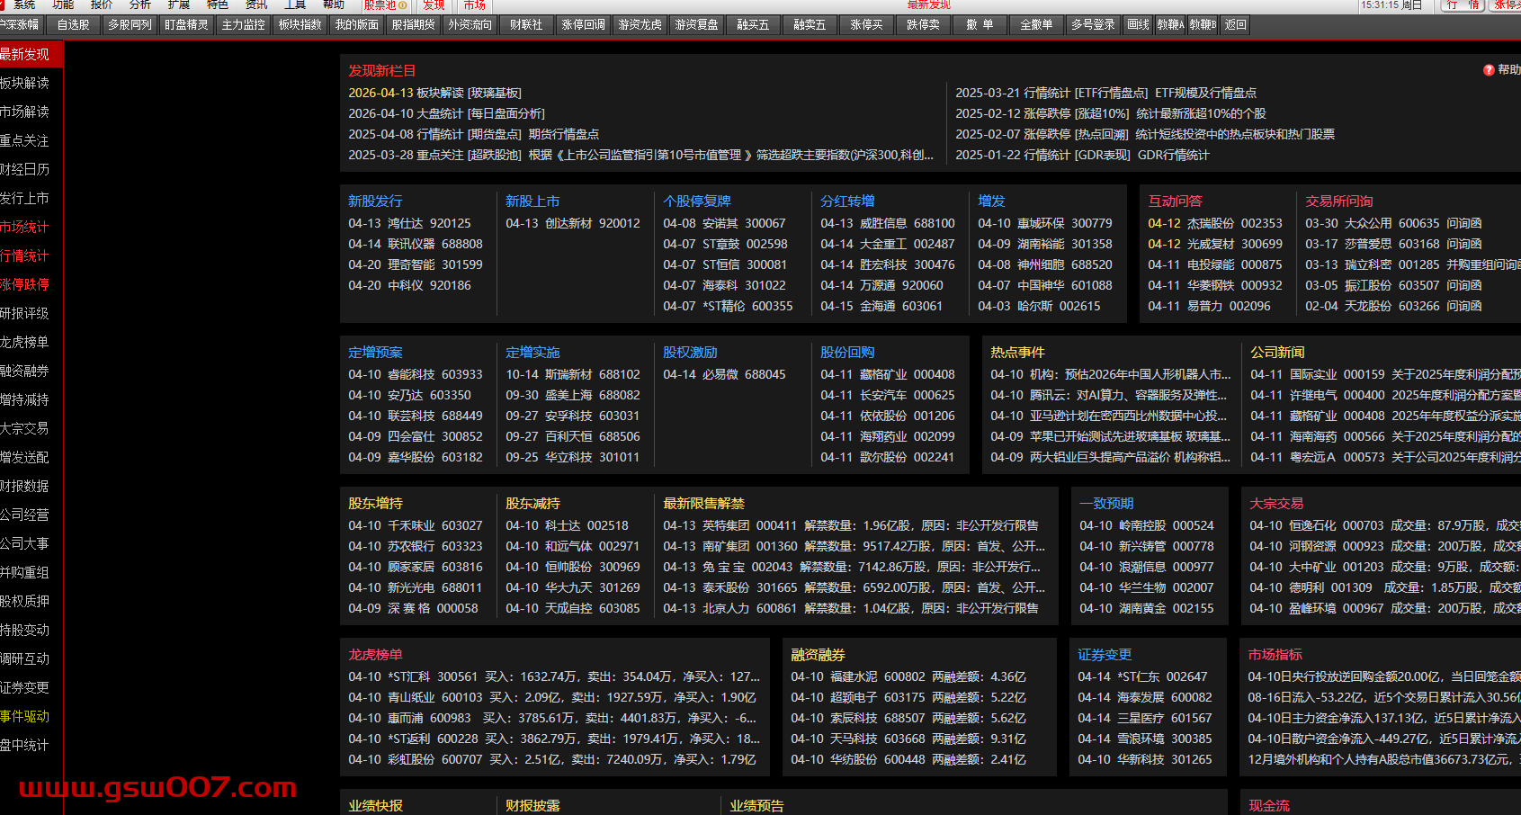Select 板块解读 in the left sidebar
This screenshot has width=1521, height=815.
(x=25, y=83)
